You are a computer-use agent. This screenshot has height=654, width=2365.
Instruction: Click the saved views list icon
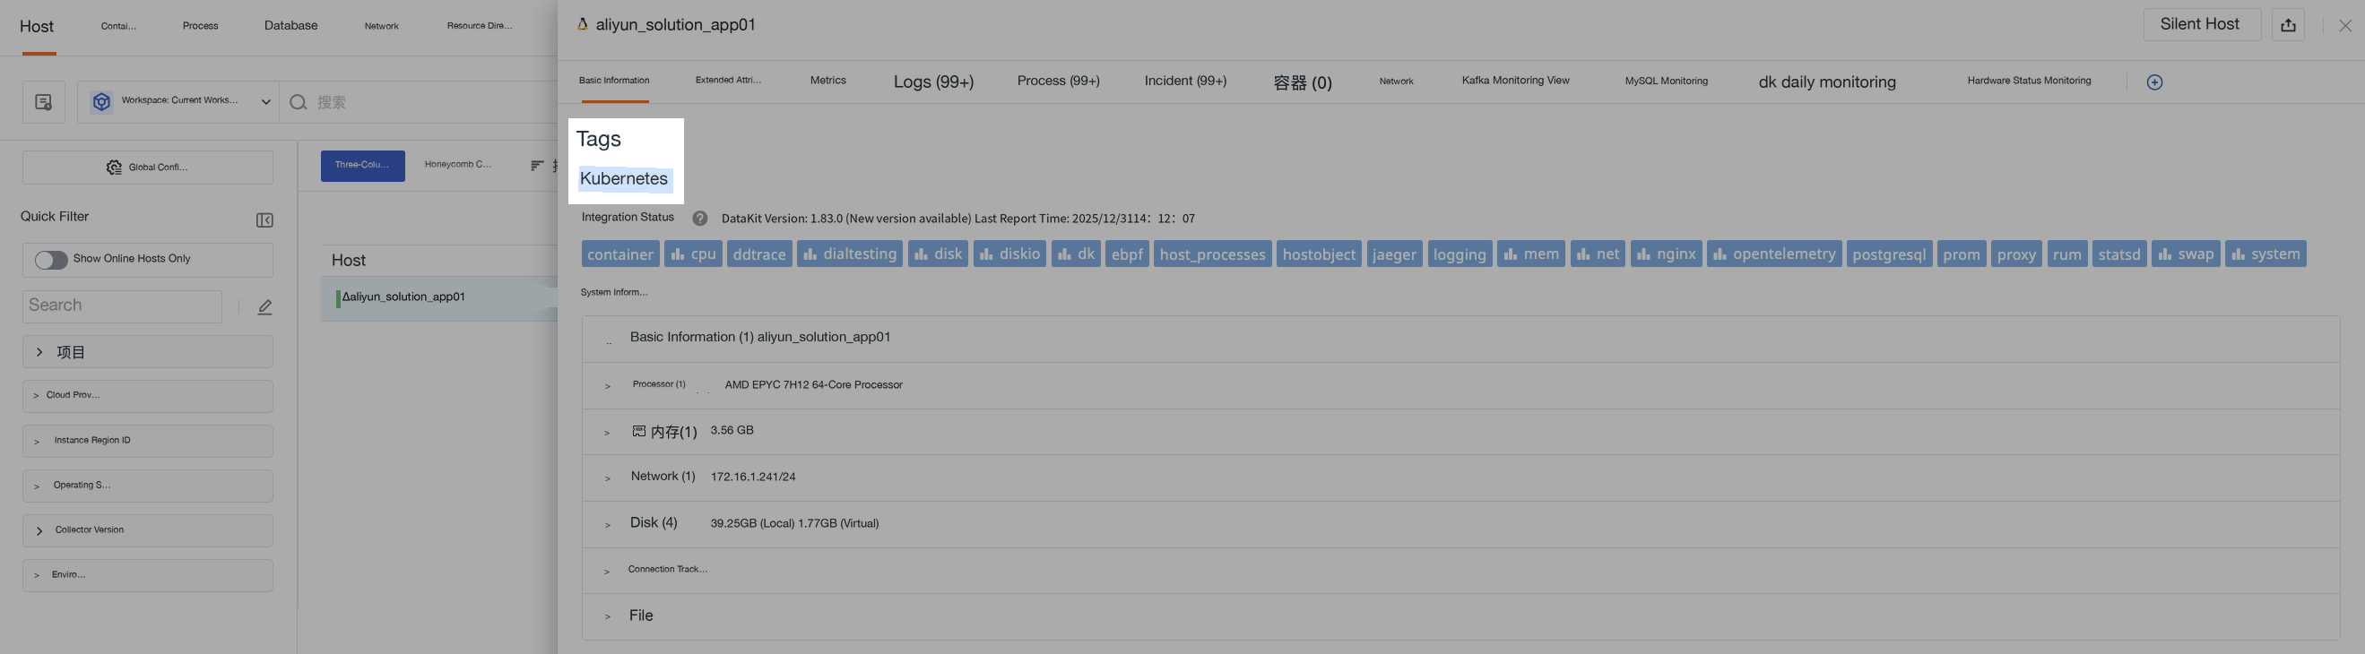click(43, 102)
